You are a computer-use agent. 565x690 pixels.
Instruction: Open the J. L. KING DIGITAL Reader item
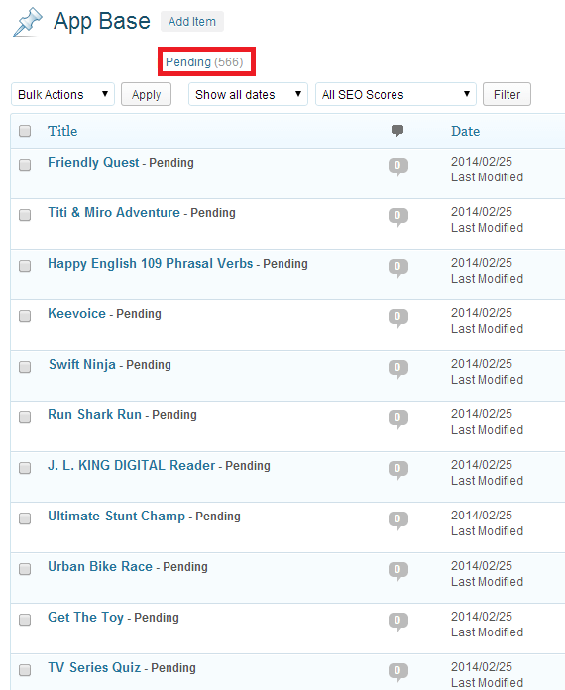132,466
